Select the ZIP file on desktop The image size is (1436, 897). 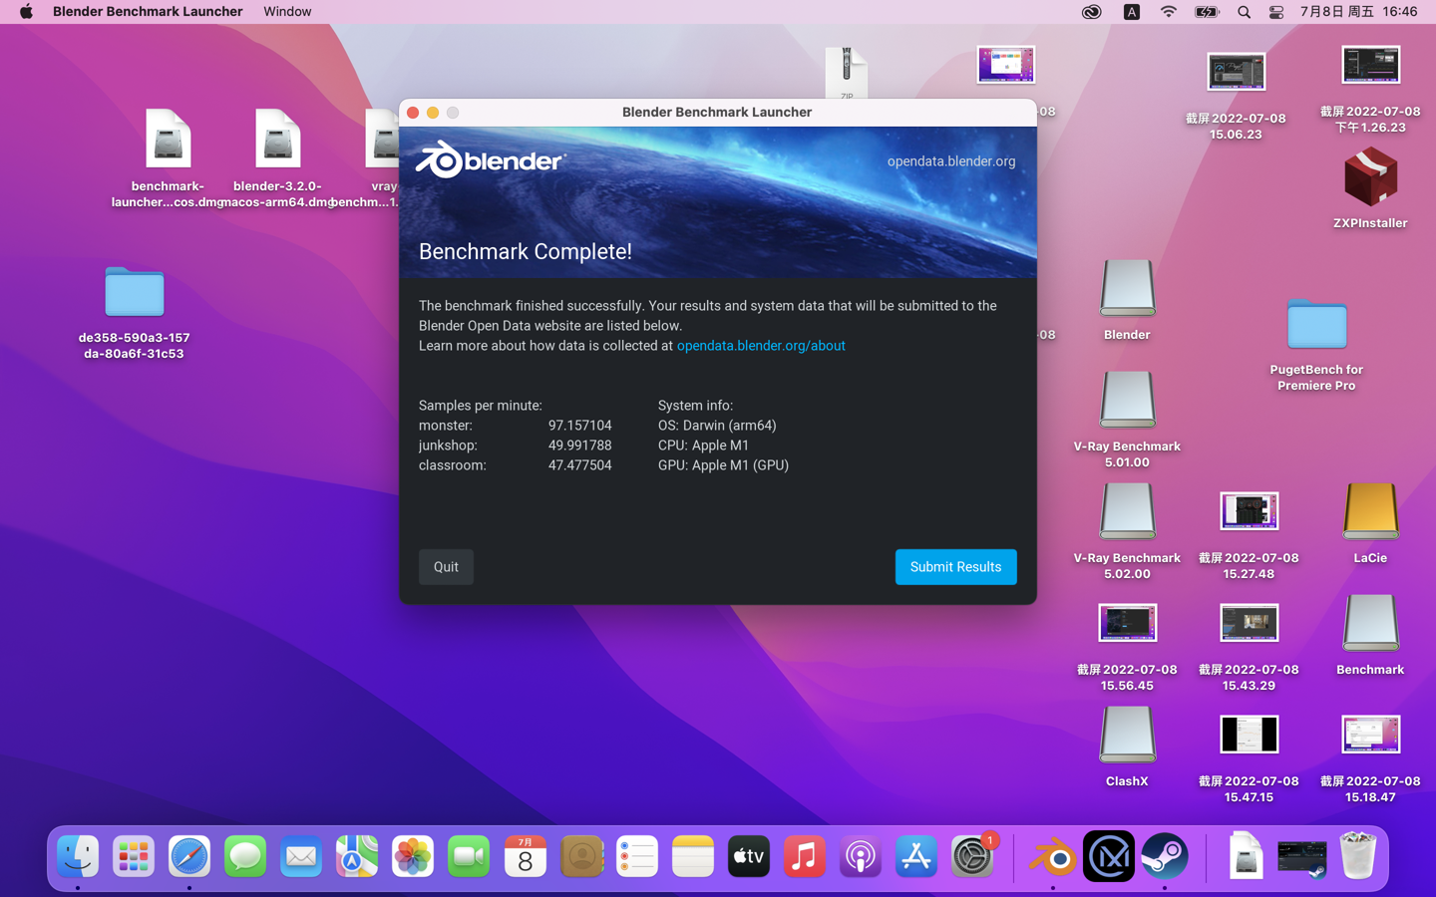[x=847, y=72]
